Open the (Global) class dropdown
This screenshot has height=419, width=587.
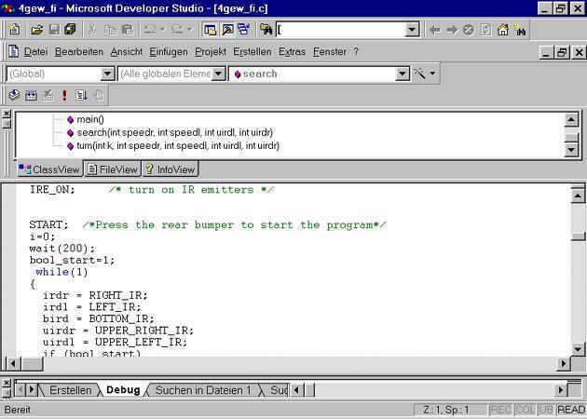coord(107,74)
